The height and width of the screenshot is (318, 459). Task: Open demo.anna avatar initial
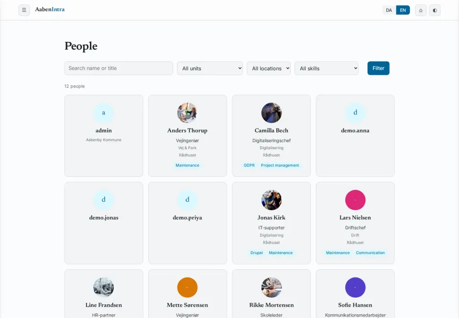pyautogui.click(x=355, y=113)
